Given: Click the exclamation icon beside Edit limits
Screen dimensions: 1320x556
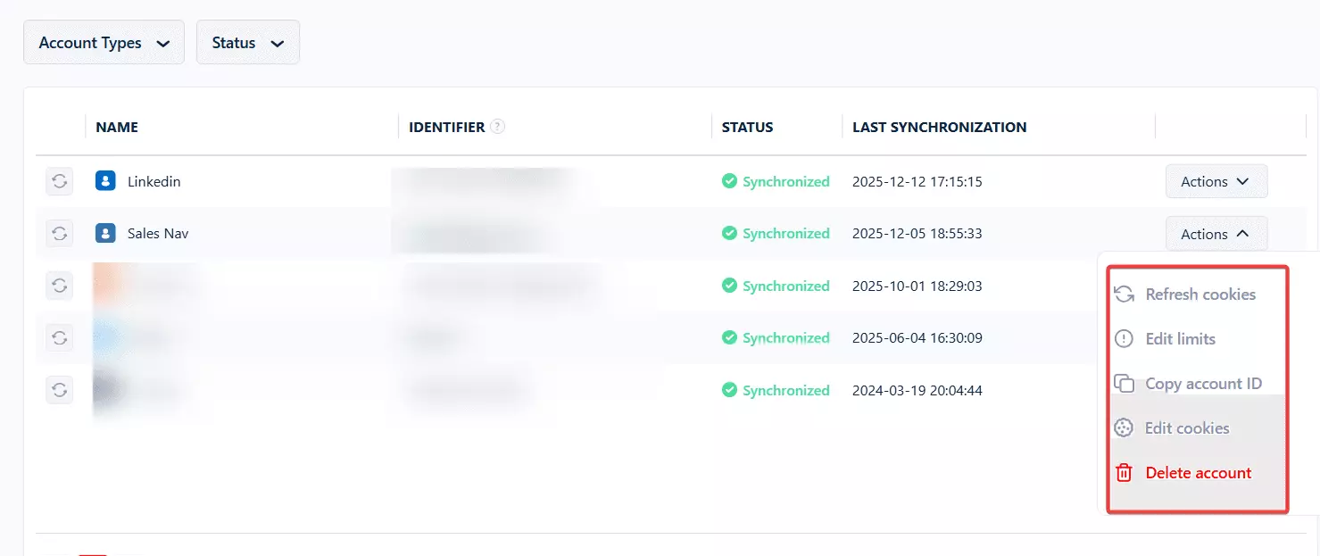Looking at the screenshot, I should click(1124, 338).
